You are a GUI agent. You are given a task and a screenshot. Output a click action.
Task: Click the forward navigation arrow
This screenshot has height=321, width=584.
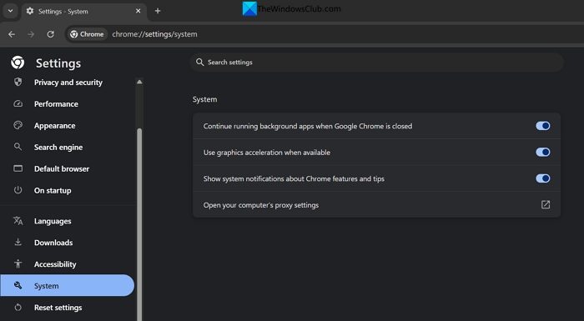point(31,34)
